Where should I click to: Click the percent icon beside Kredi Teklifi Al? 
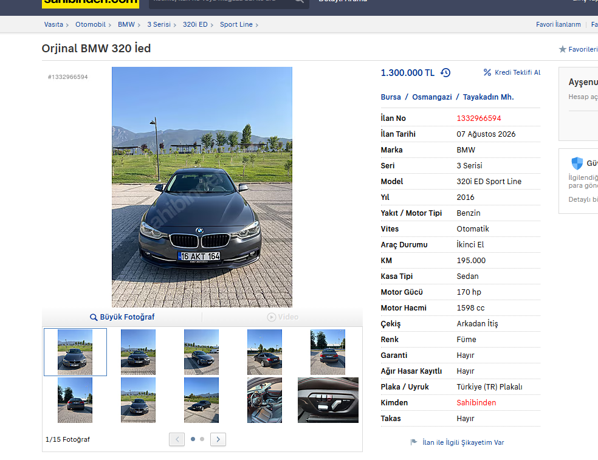pyautogui.click(x=487, y=72)
